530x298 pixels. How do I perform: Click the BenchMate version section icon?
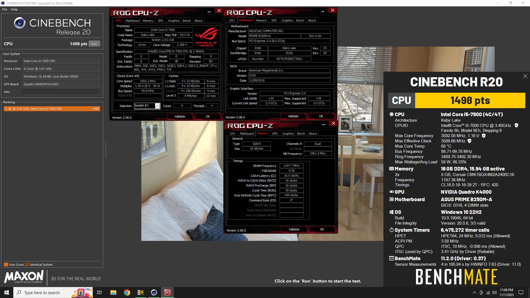(x=391, y=259)
